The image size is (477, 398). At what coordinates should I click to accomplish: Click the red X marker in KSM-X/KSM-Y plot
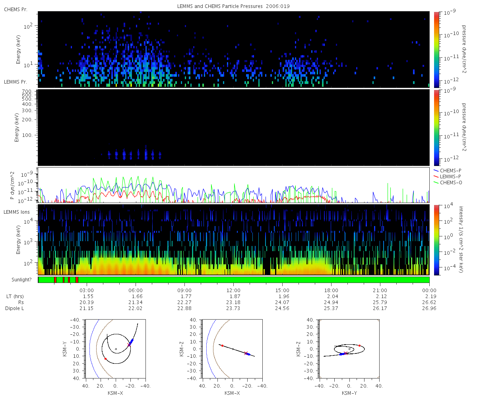point(129,344)
